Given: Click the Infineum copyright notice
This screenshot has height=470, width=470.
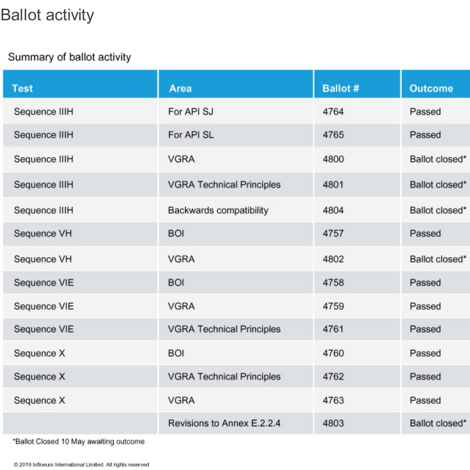Looking at the screenshot, I should [81, 465].
